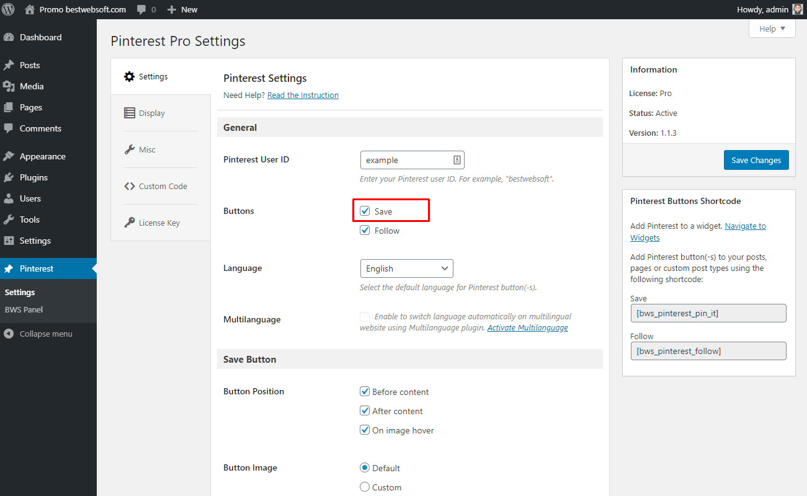The image size is (807, 496).
Task: Open Users menu label
Action: 30,198
